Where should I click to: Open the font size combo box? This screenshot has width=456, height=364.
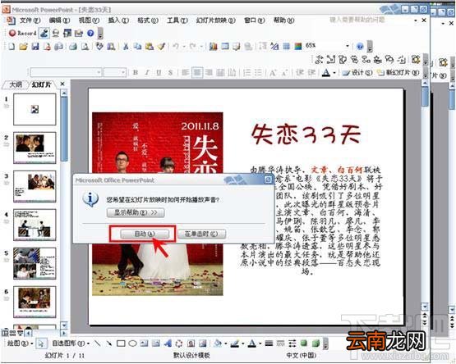pyautogui.click(x=115, y=72)
